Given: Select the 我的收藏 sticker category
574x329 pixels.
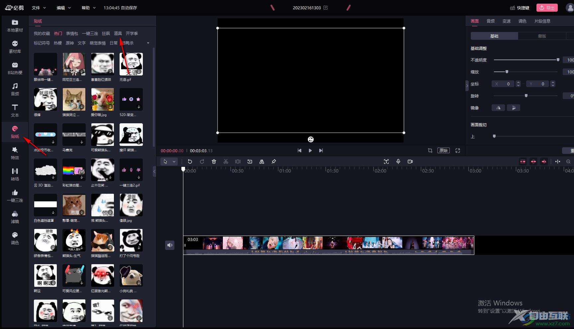Looking at the screenshot, I should click(42, 33).
